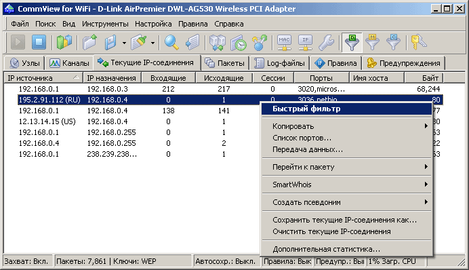The width and height of the screenshot is (469, 270).
Task: Switch to the Правила tab
Action: [x=336, y=63]
